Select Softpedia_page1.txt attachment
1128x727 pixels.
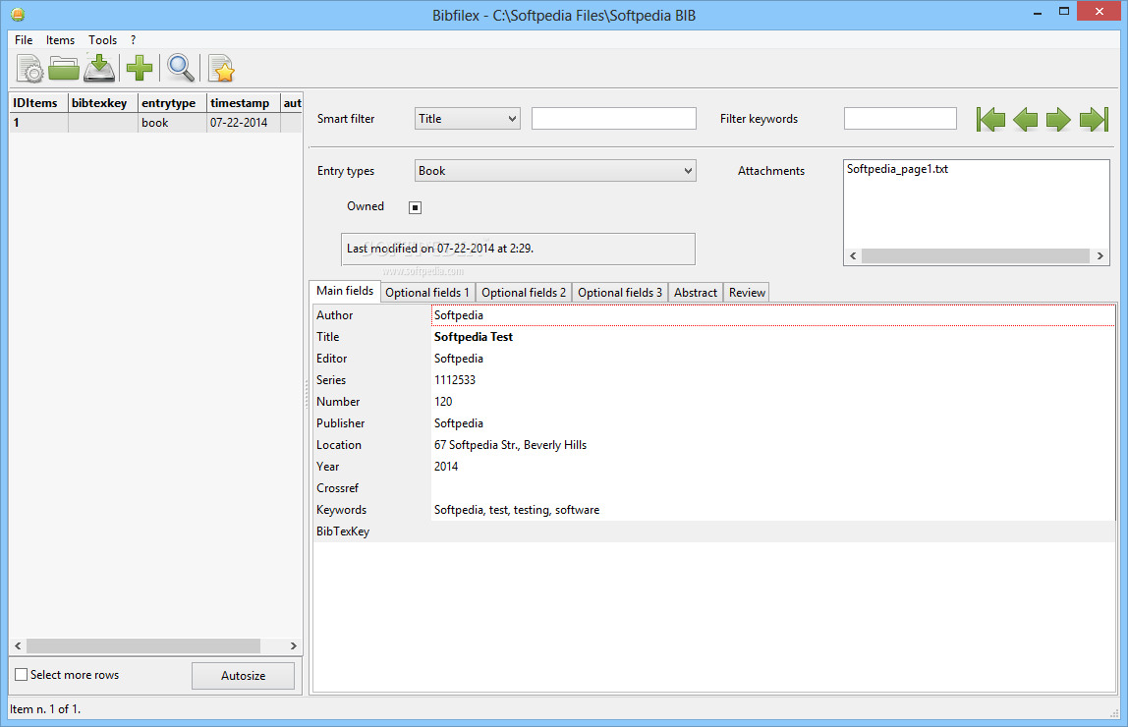897,169
